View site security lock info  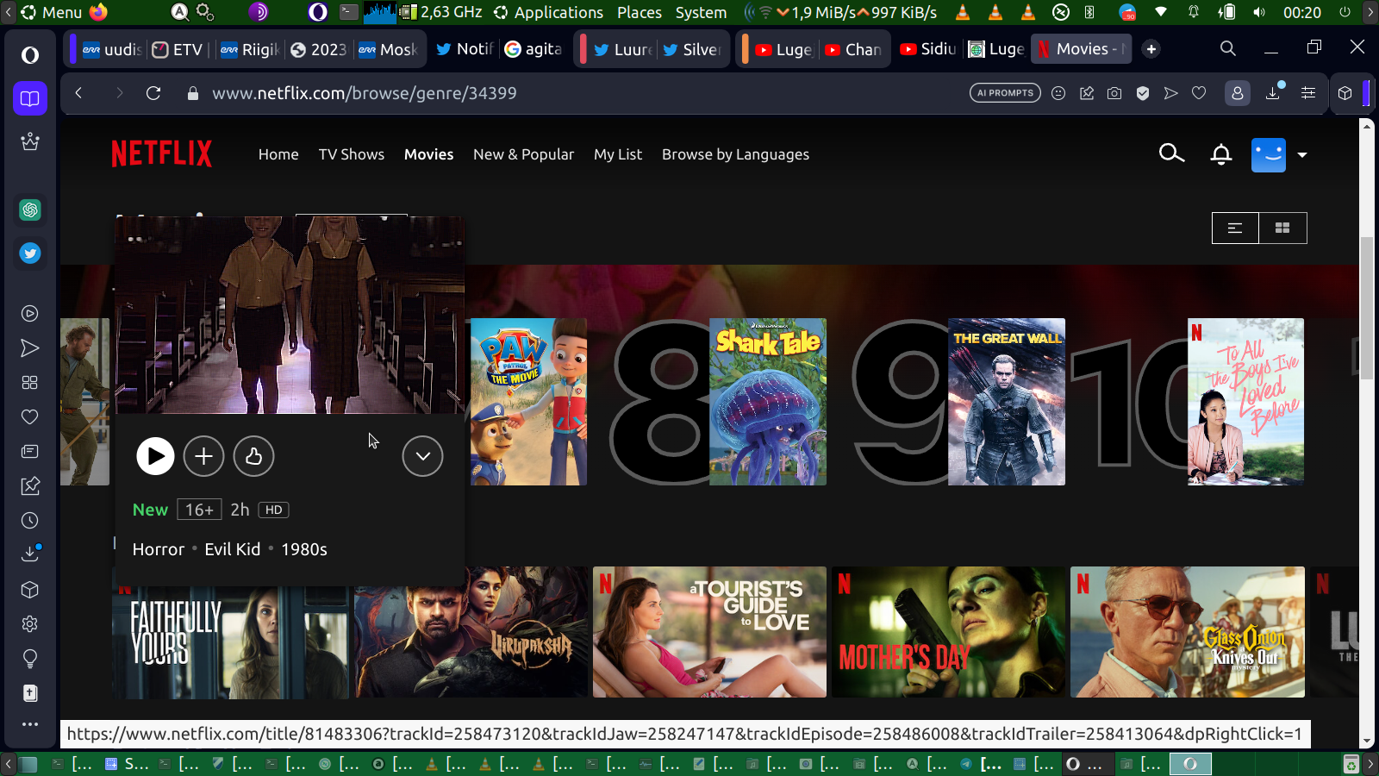193,93
